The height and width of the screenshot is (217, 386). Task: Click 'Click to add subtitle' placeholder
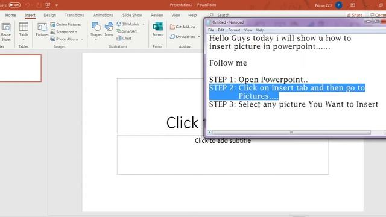(x=223, y=155)
